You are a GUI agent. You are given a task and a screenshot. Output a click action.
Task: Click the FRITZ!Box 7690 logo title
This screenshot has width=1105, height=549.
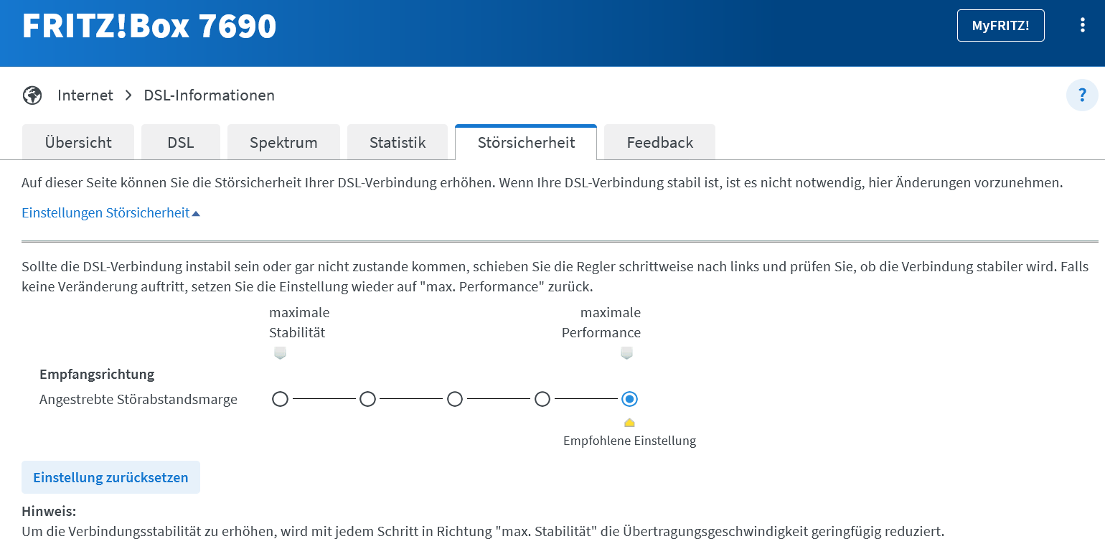149,27
